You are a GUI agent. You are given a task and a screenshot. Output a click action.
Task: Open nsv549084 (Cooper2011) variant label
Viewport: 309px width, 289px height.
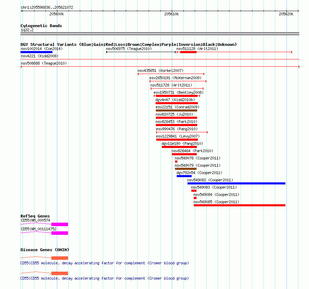tap(216, 195)
